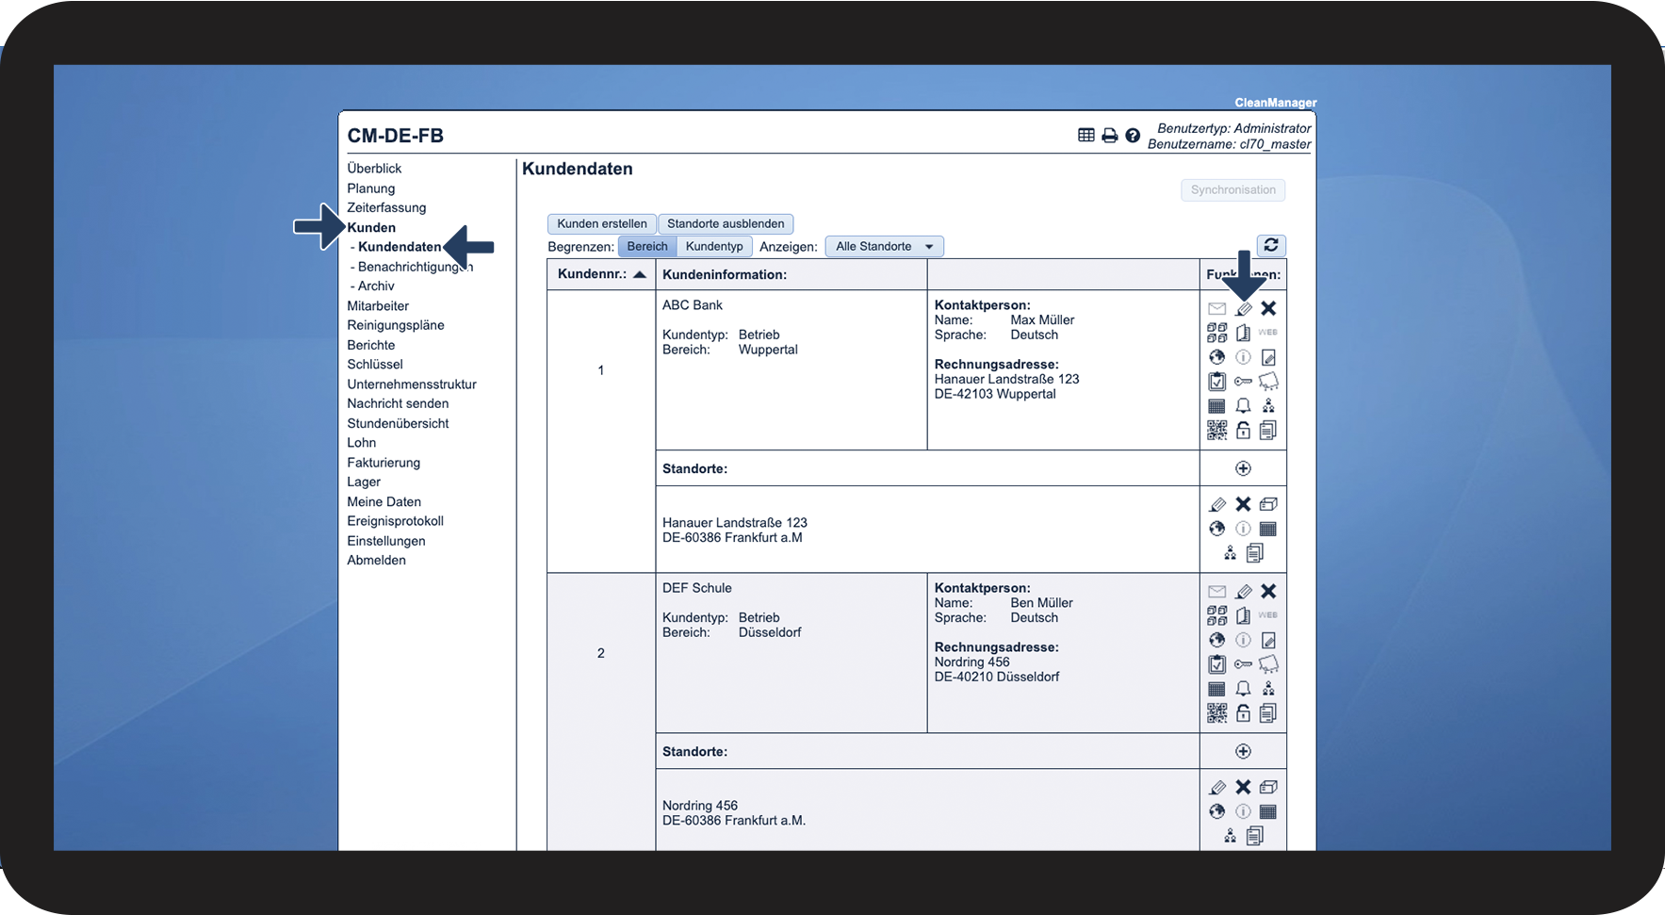
Task: Click the key icon for DEF Schule
Action: coord(1244,664)
